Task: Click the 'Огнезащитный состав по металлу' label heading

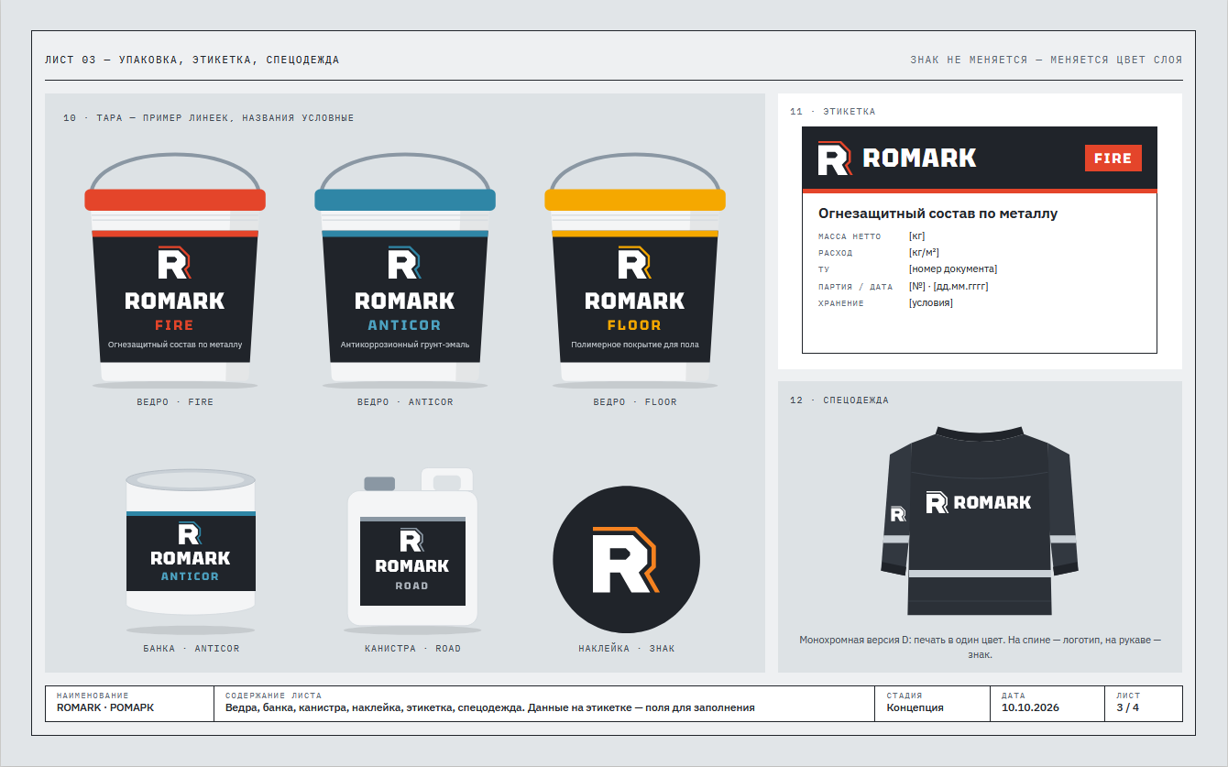Action: point(937,214)
